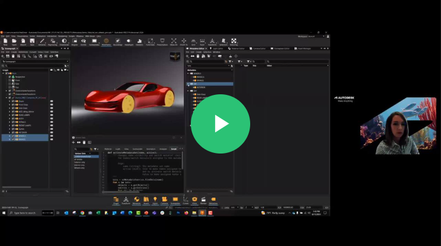Expand the selected WHEELS node in Scenegraph
Screen dimensions: 441x246
point(10,136)
